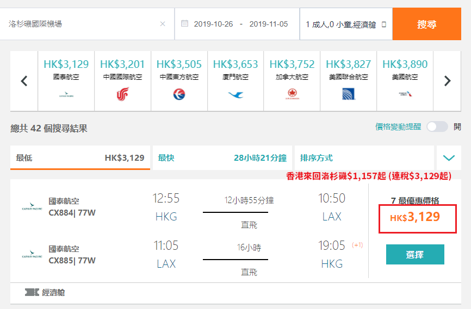Image resolution: width=471 pixels, height=309 pixels.
Task: Click the 16小時 duration text
Action: point(249,248)
